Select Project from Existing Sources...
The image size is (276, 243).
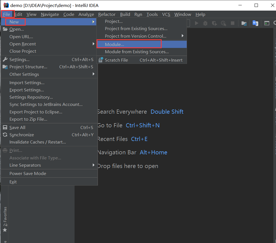[x=142, y=29]
